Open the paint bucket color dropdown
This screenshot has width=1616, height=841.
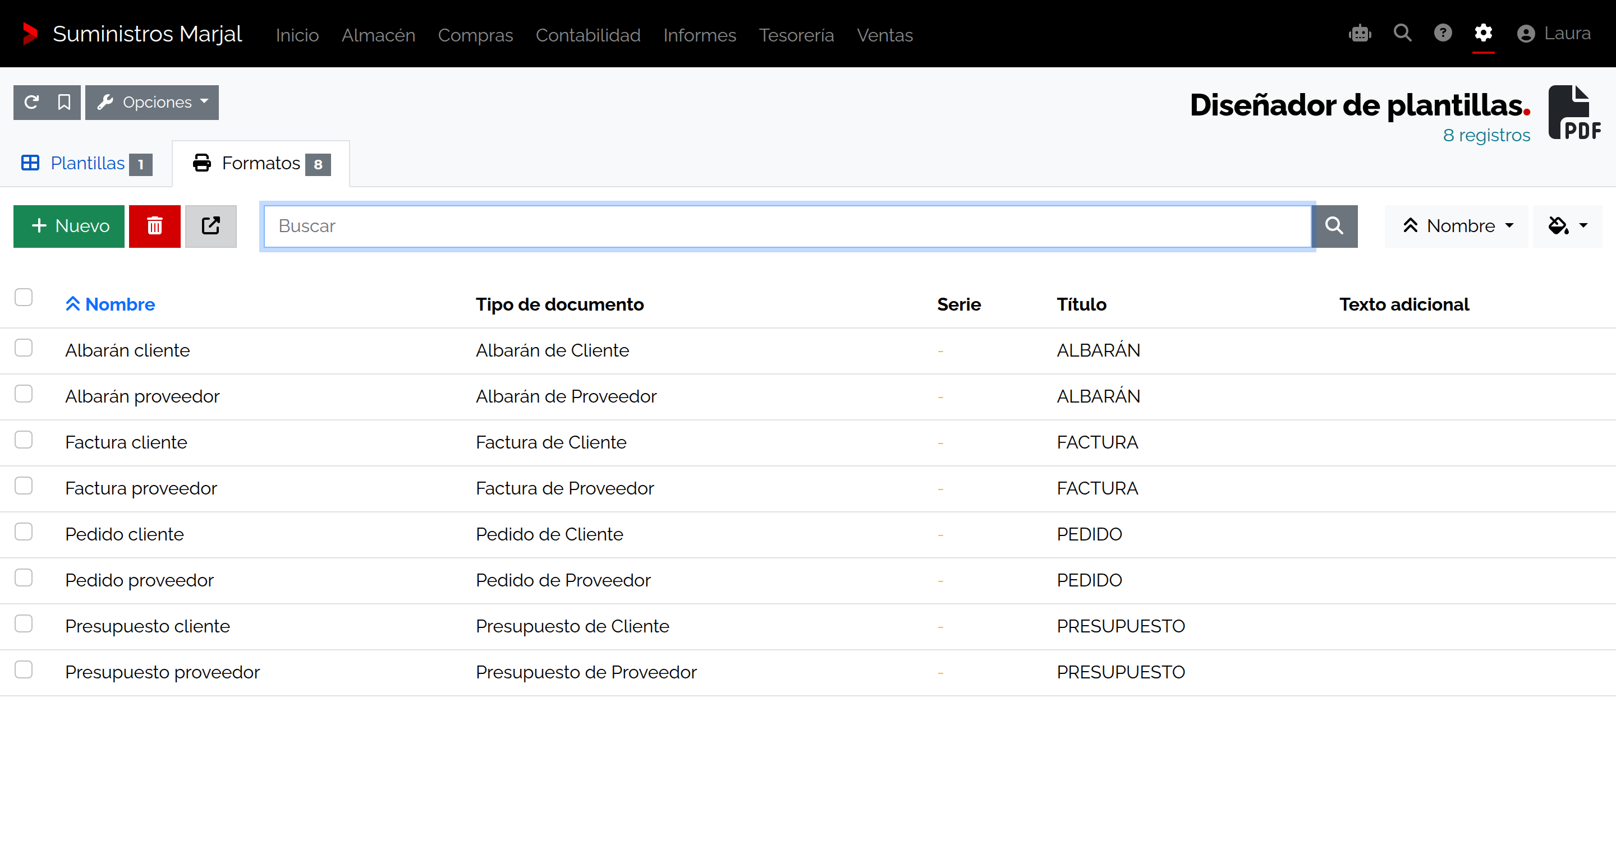1567,227
